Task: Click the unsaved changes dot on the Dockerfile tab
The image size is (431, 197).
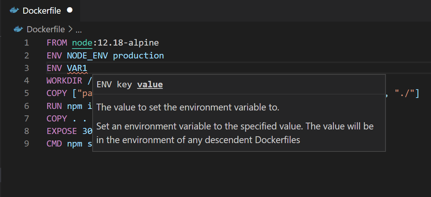Action: tap(69, 10)
